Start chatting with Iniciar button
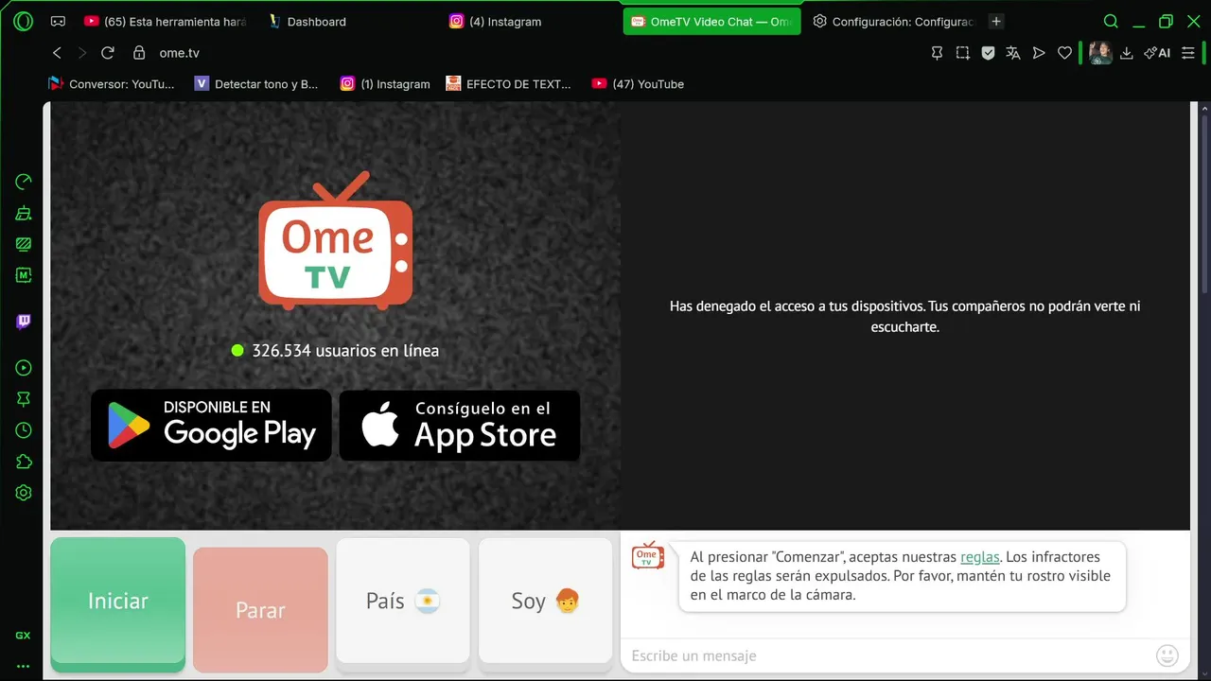This screenshot has width=1211, height=681. 117,604
